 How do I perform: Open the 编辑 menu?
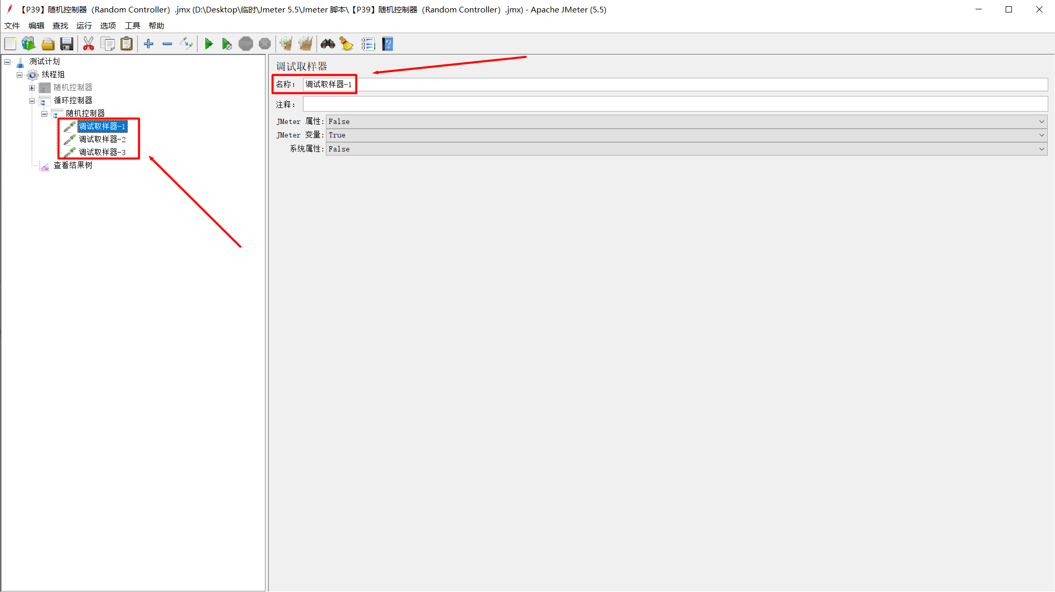pos(36,25)
